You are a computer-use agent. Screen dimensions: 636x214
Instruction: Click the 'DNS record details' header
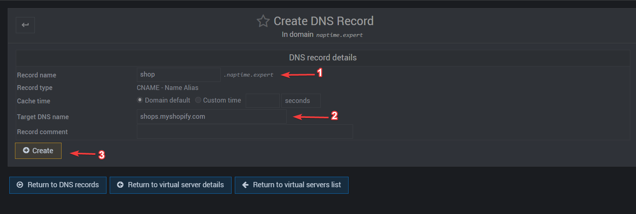point(323,58)
